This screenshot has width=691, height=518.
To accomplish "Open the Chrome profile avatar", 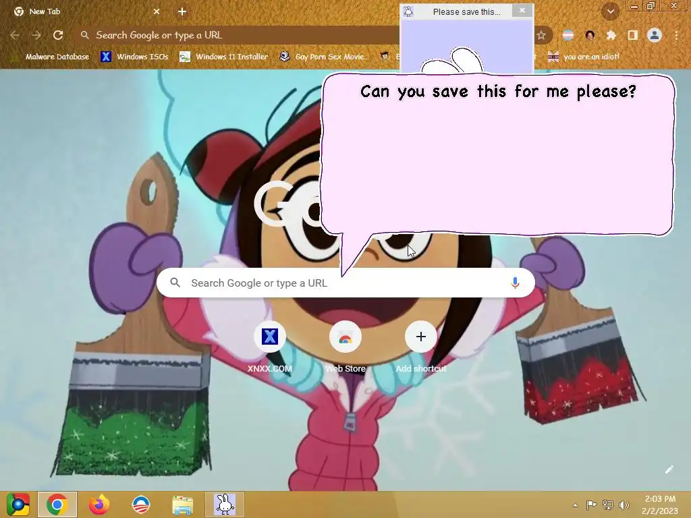I will tap(655, 35).
